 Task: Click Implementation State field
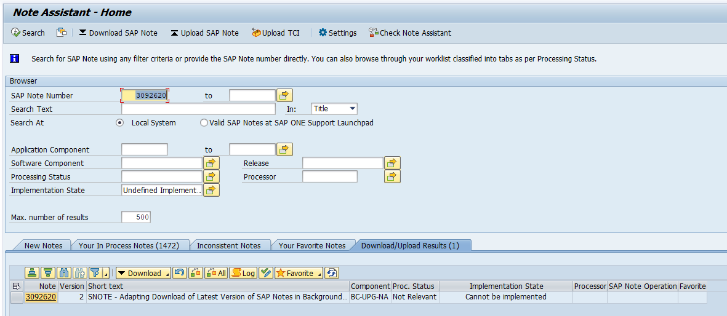click(162, 190)
